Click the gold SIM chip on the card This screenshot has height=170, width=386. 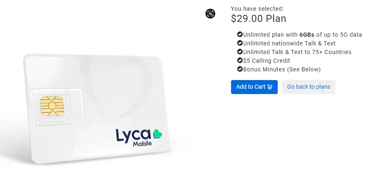52,106
